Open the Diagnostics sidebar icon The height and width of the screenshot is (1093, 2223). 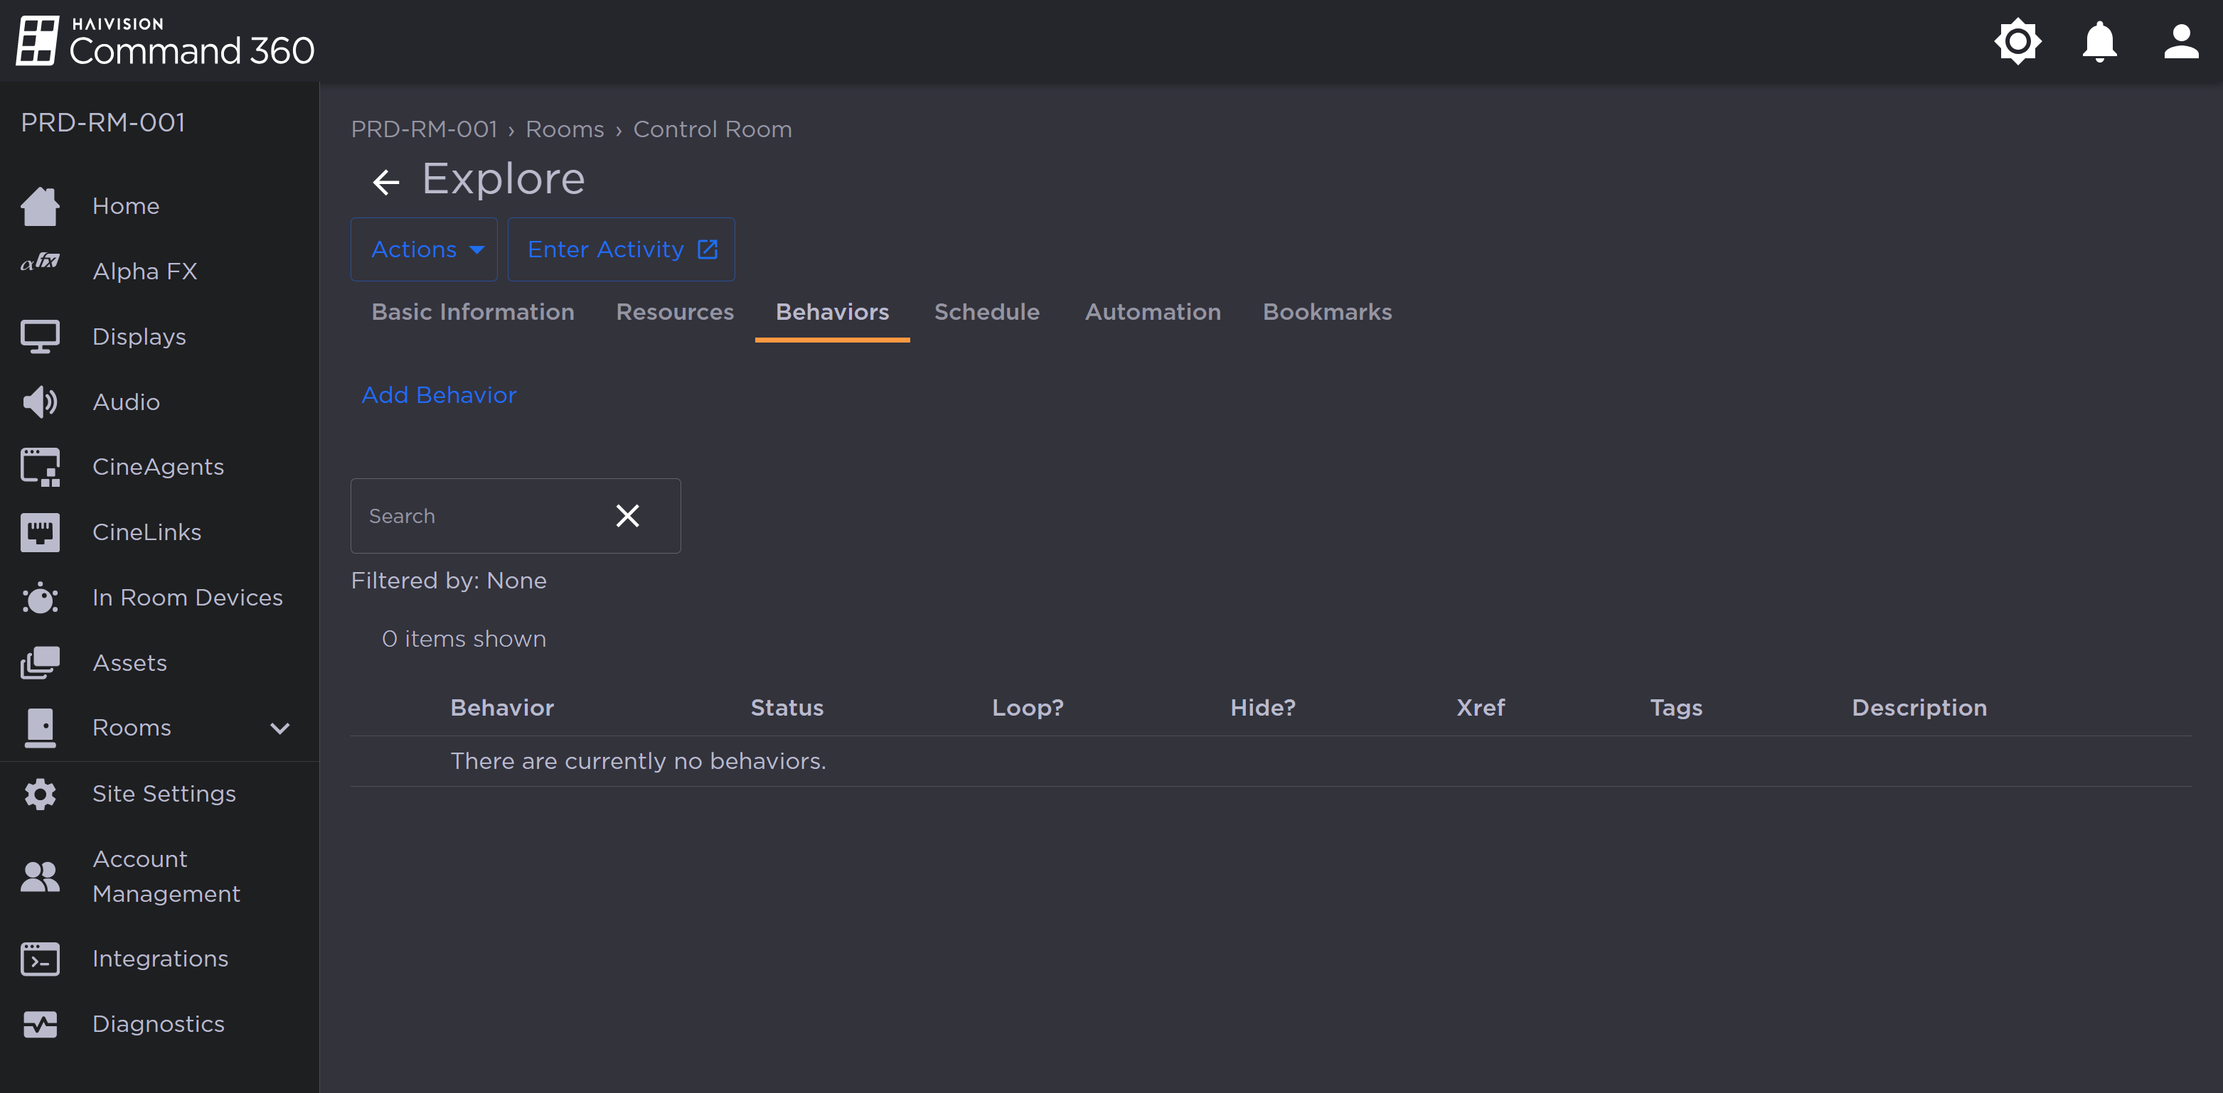tap(40, 1024)
